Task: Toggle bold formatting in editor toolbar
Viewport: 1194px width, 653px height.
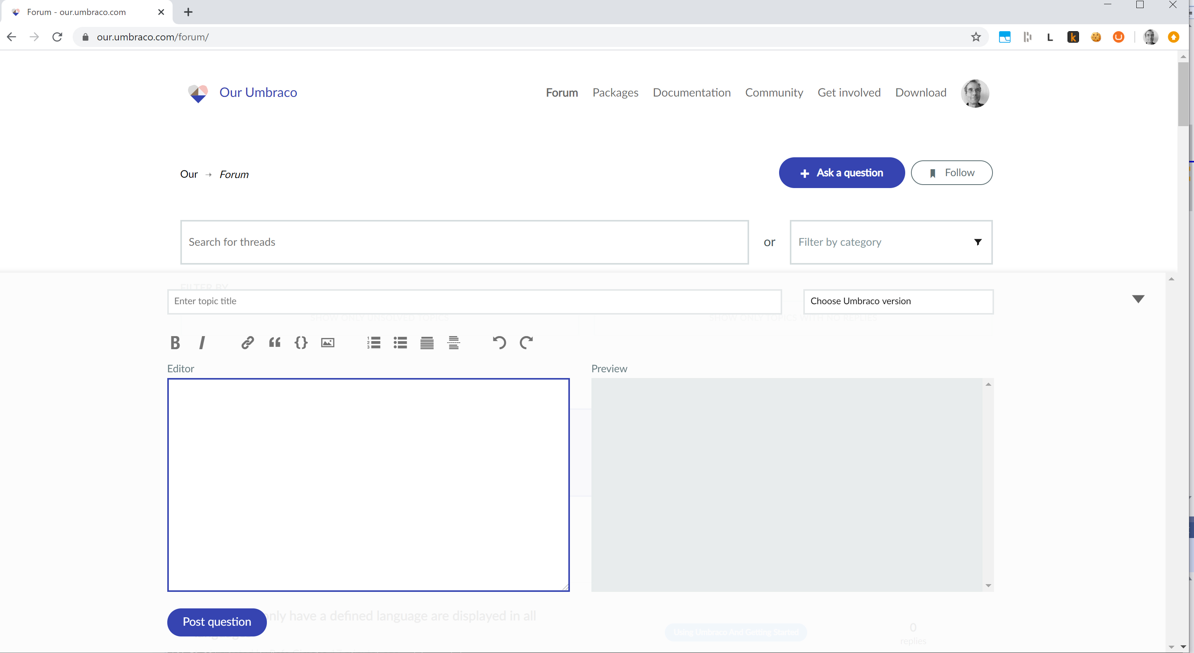Action: (175, 343)
